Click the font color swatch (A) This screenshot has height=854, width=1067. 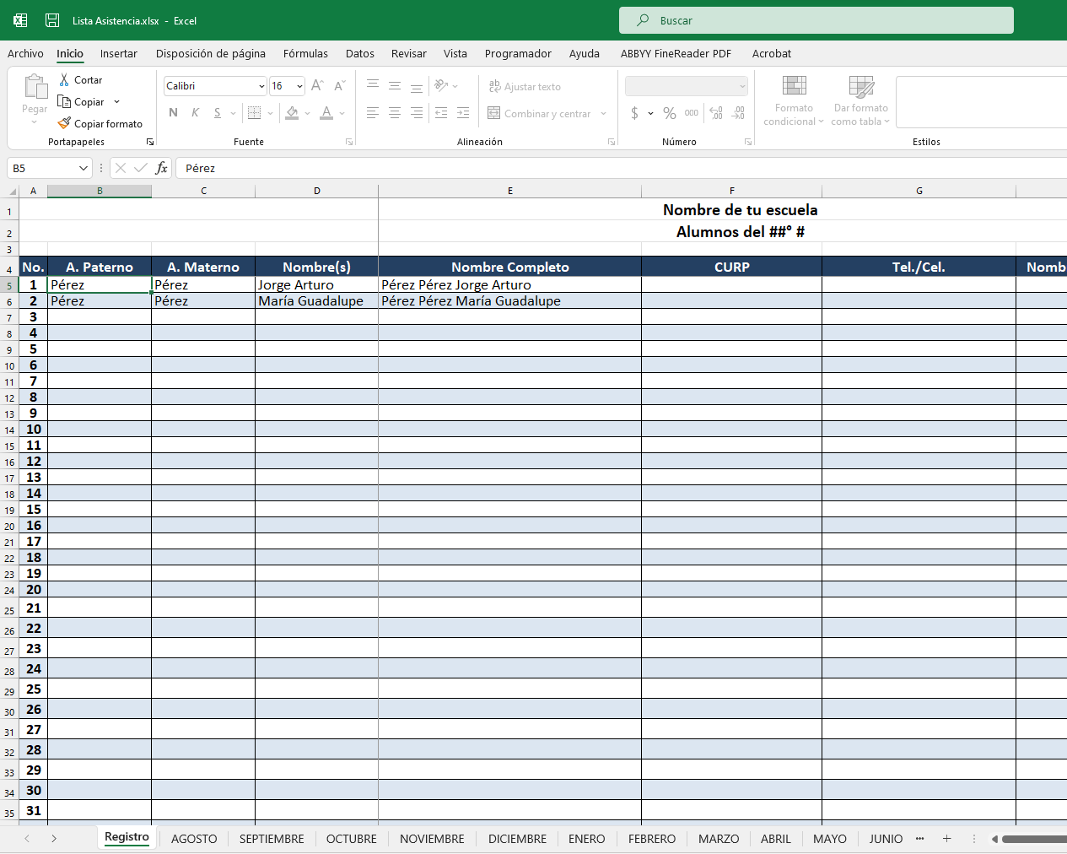coord(326,113)
